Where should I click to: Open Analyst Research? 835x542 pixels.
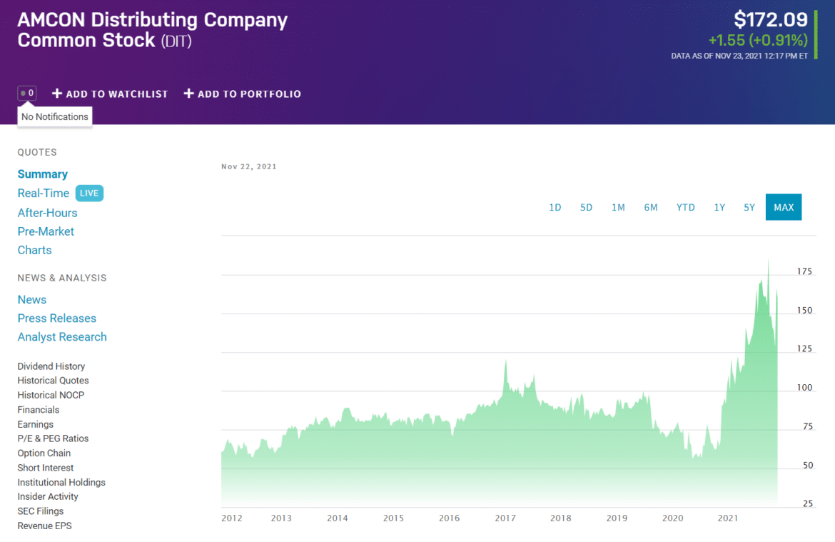62,336
